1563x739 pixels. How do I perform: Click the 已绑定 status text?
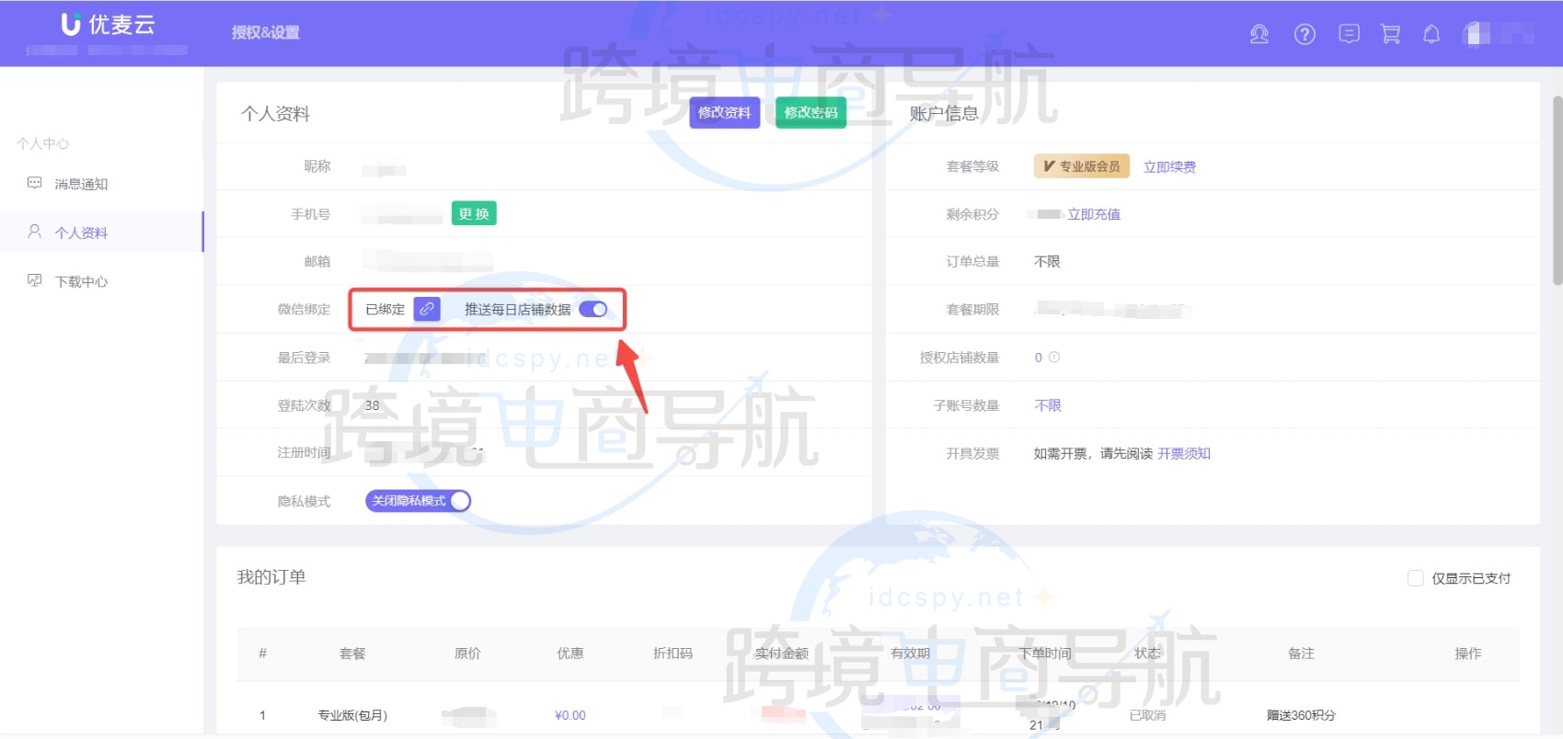pyautogui.click(x=385, y=310)
